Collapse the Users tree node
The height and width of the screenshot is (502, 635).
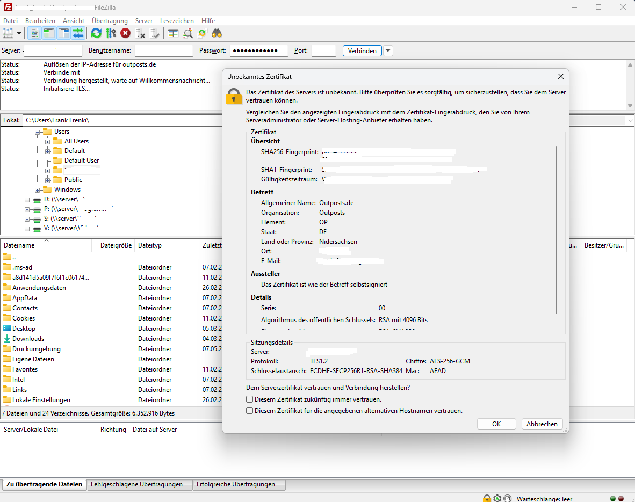(x=37, y=132)
